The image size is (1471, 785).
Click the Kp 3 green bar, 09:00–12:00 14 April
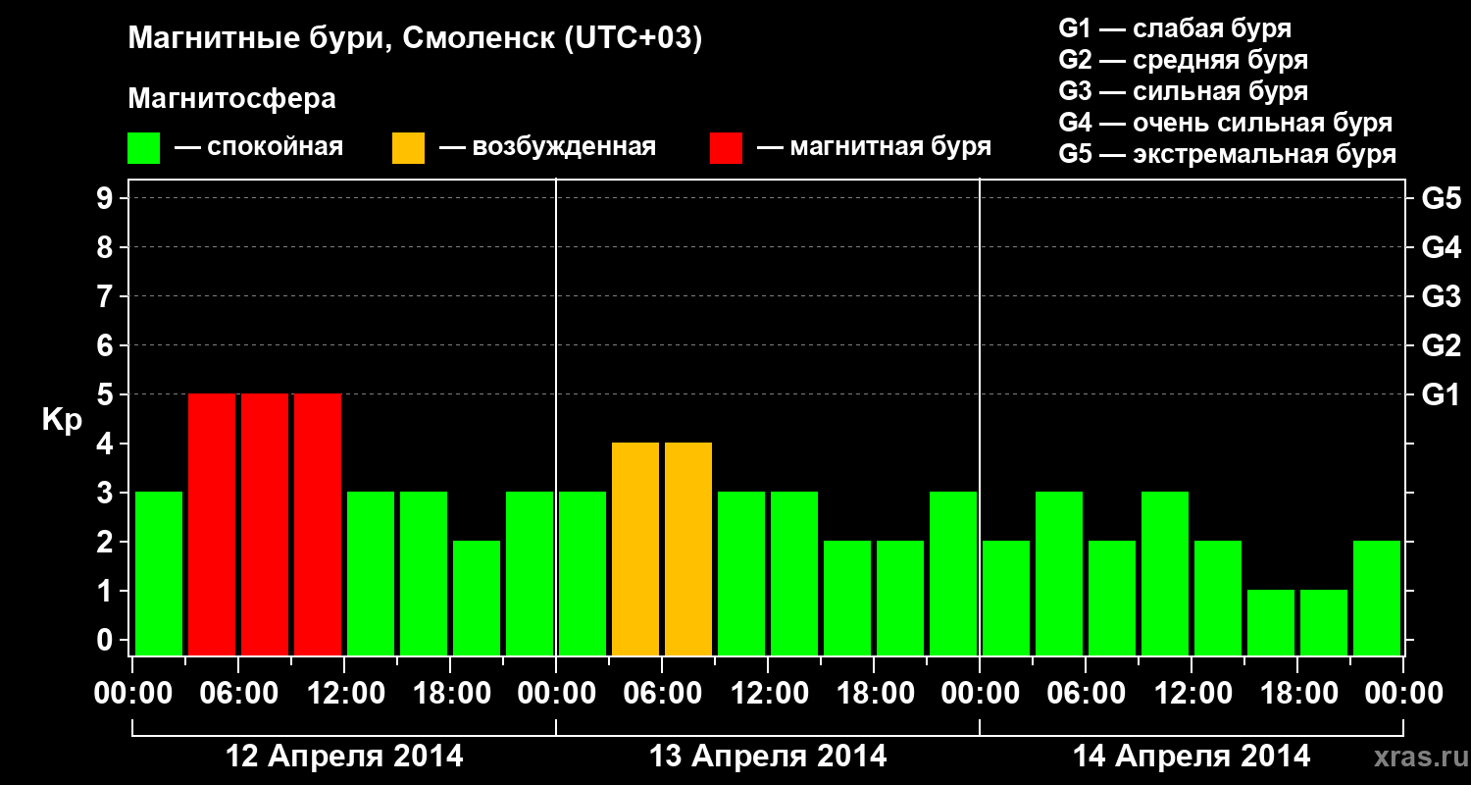tap(1165, 573)
